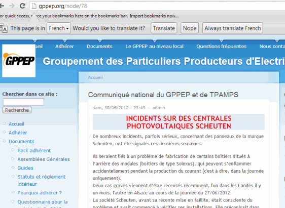This screenshot has height=208, width=285.
Task: Expand the Questionnaire pour la triangle
Action: pyautogui.click(x=13, y=201)
